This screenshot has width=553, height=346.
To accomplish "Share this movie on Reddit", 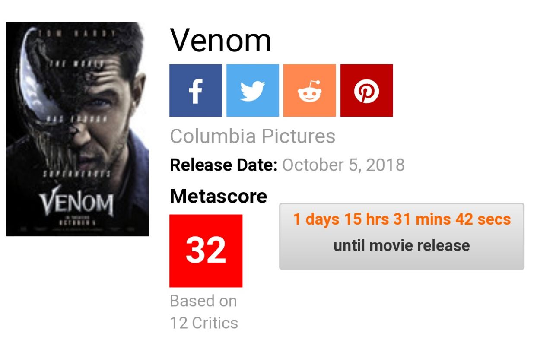I will [309, 91].
